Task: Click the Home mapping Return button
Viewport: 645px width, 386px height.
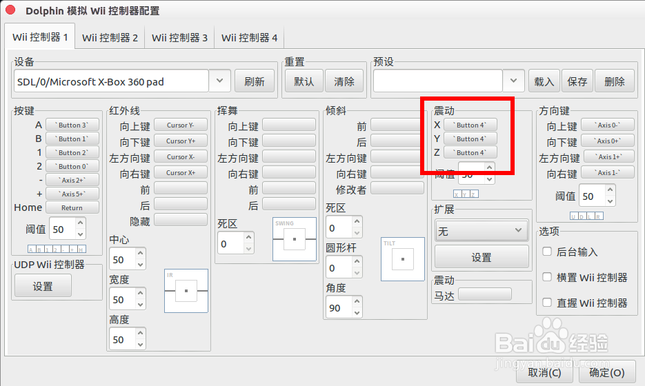Action: tap(72, 207)
